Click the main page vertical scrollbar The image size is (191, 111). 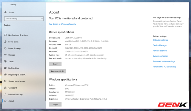coord(189,54)
